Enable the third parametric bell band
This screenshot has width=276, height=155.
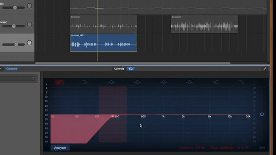(163, 82)
